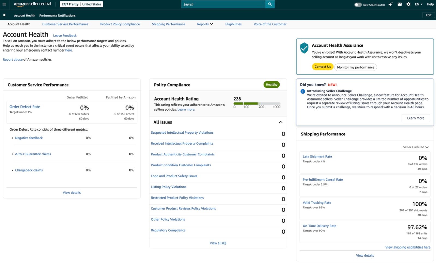
Task: Open the hamburger navigation menu
Action: click(4, 4)
